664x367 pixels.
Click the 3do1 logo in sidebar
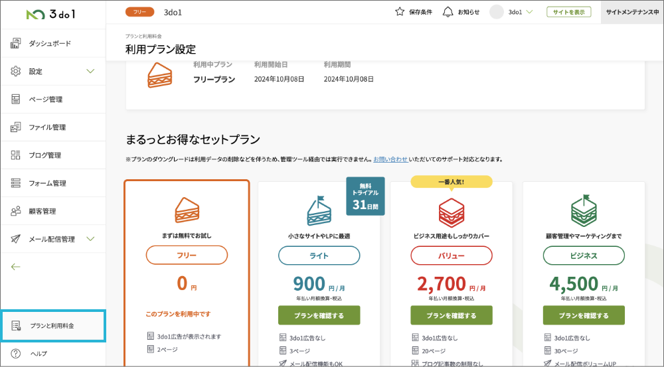[51, 14]
